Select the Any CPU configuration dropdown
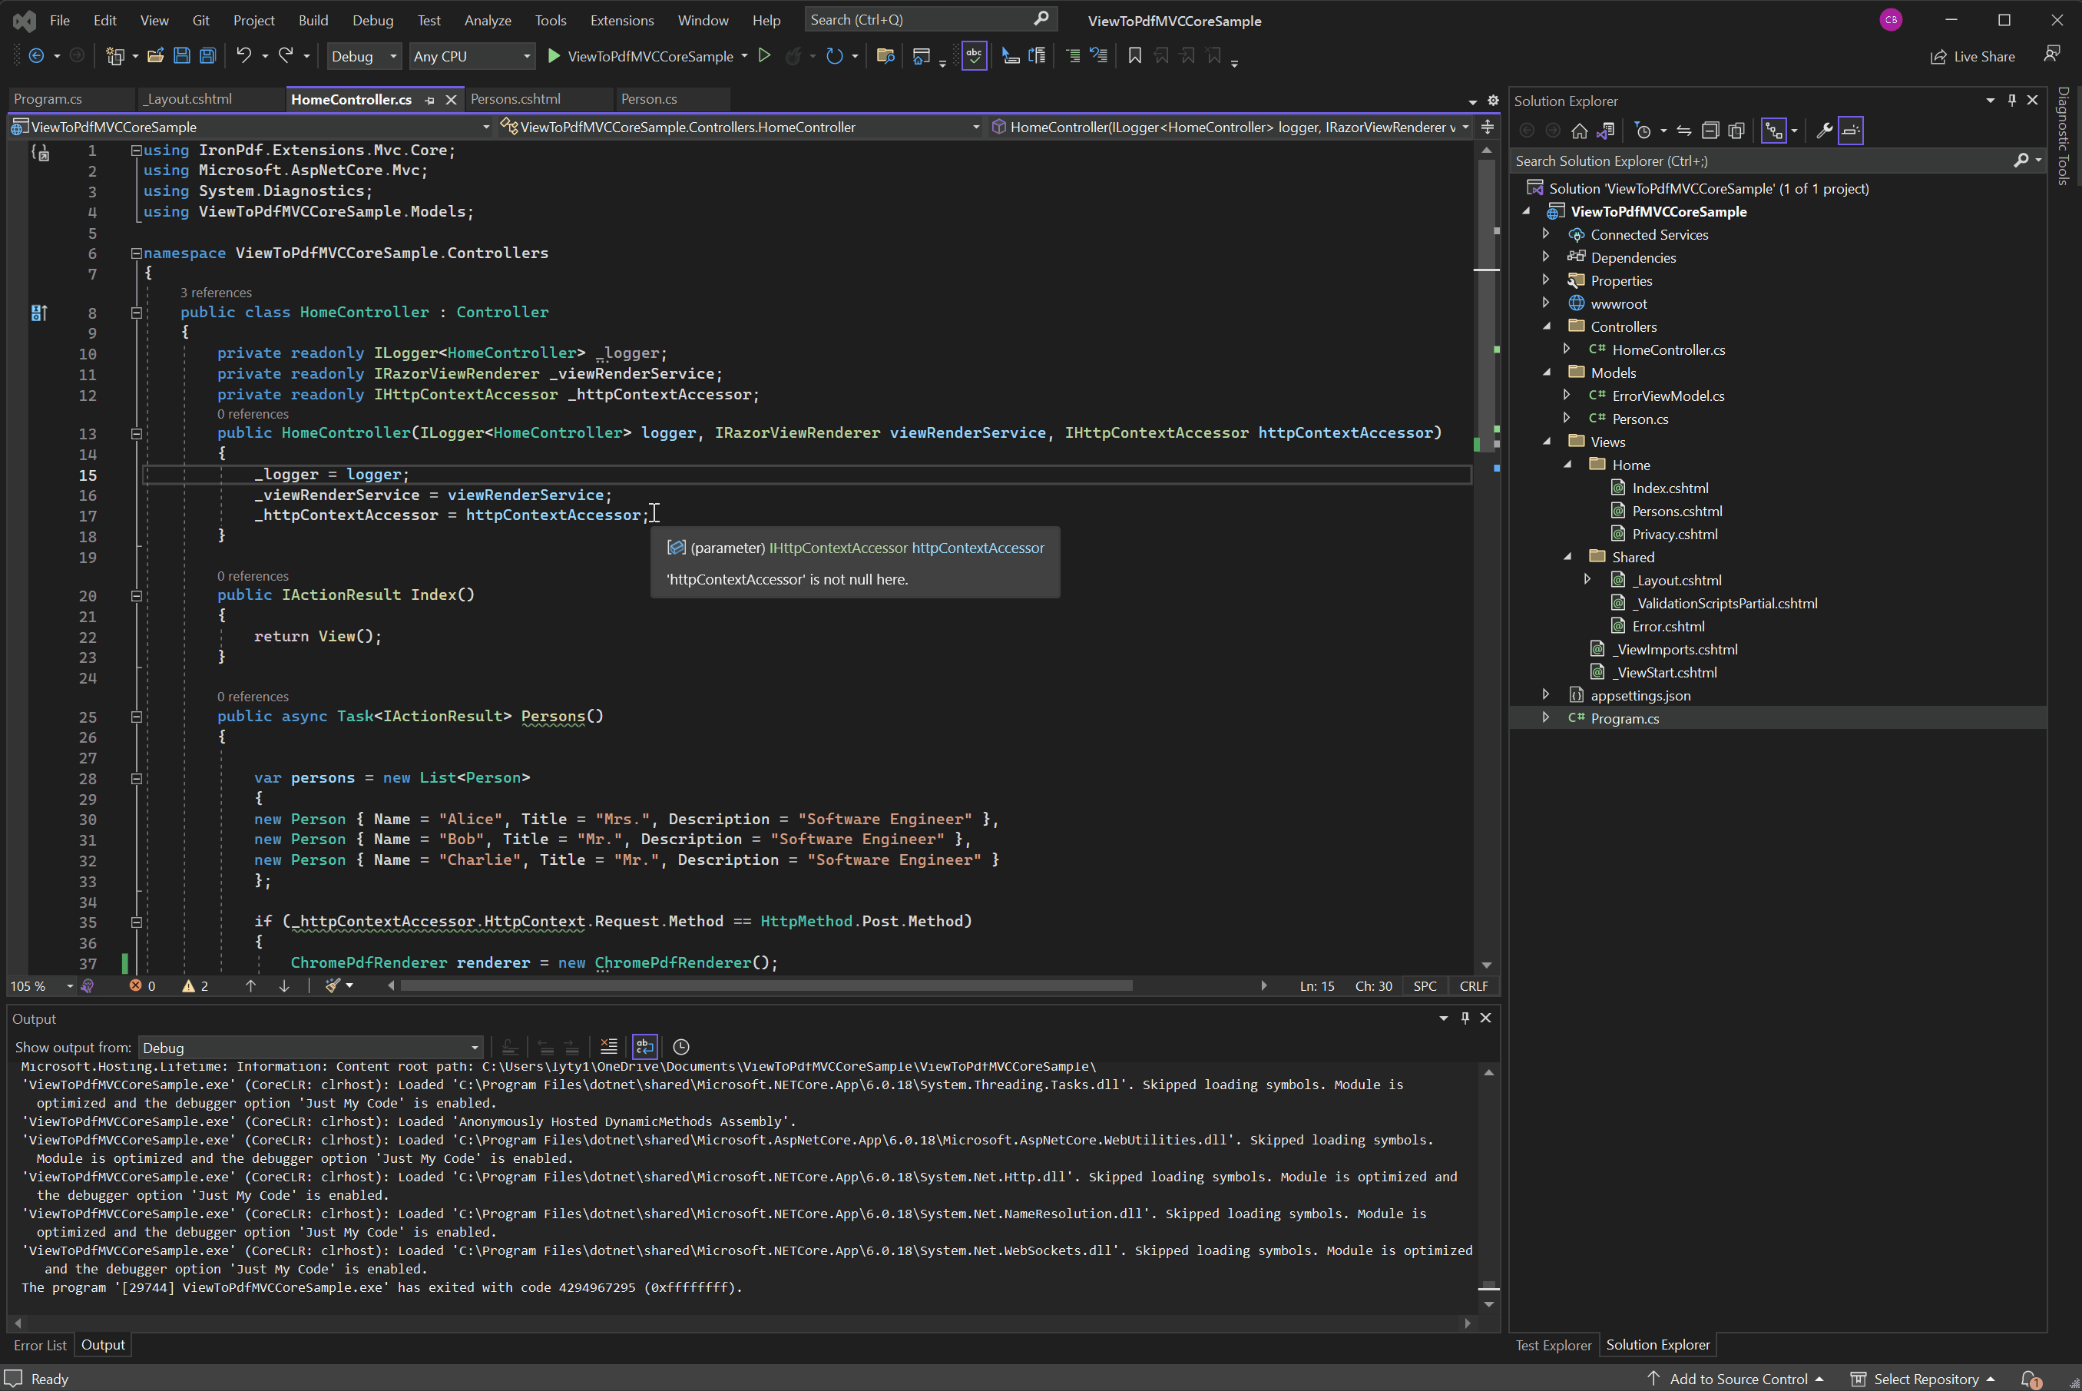The height and width of the screenshot is (1391, 2082). coord(470,56)
